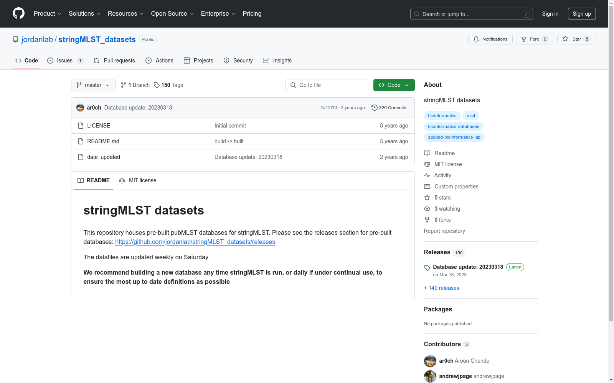Open the green Code dropdown
The height and width of the screenshot is (383, 614).
click(394, 85)
